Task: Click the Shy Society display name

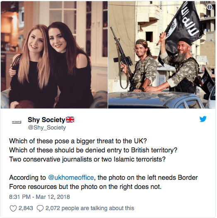Action: (x=46, y=120)
